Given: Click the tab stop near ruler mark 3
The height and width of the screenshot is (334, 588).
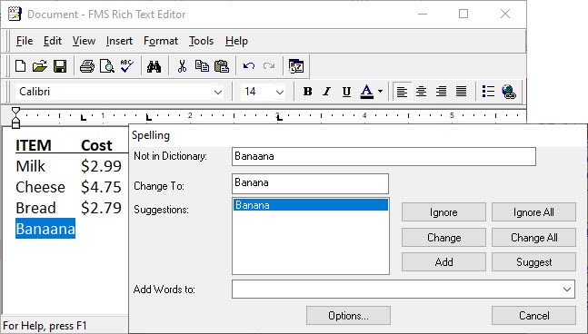Looking at the screenshot, I should pyautogui.click(x=279, y=118).
